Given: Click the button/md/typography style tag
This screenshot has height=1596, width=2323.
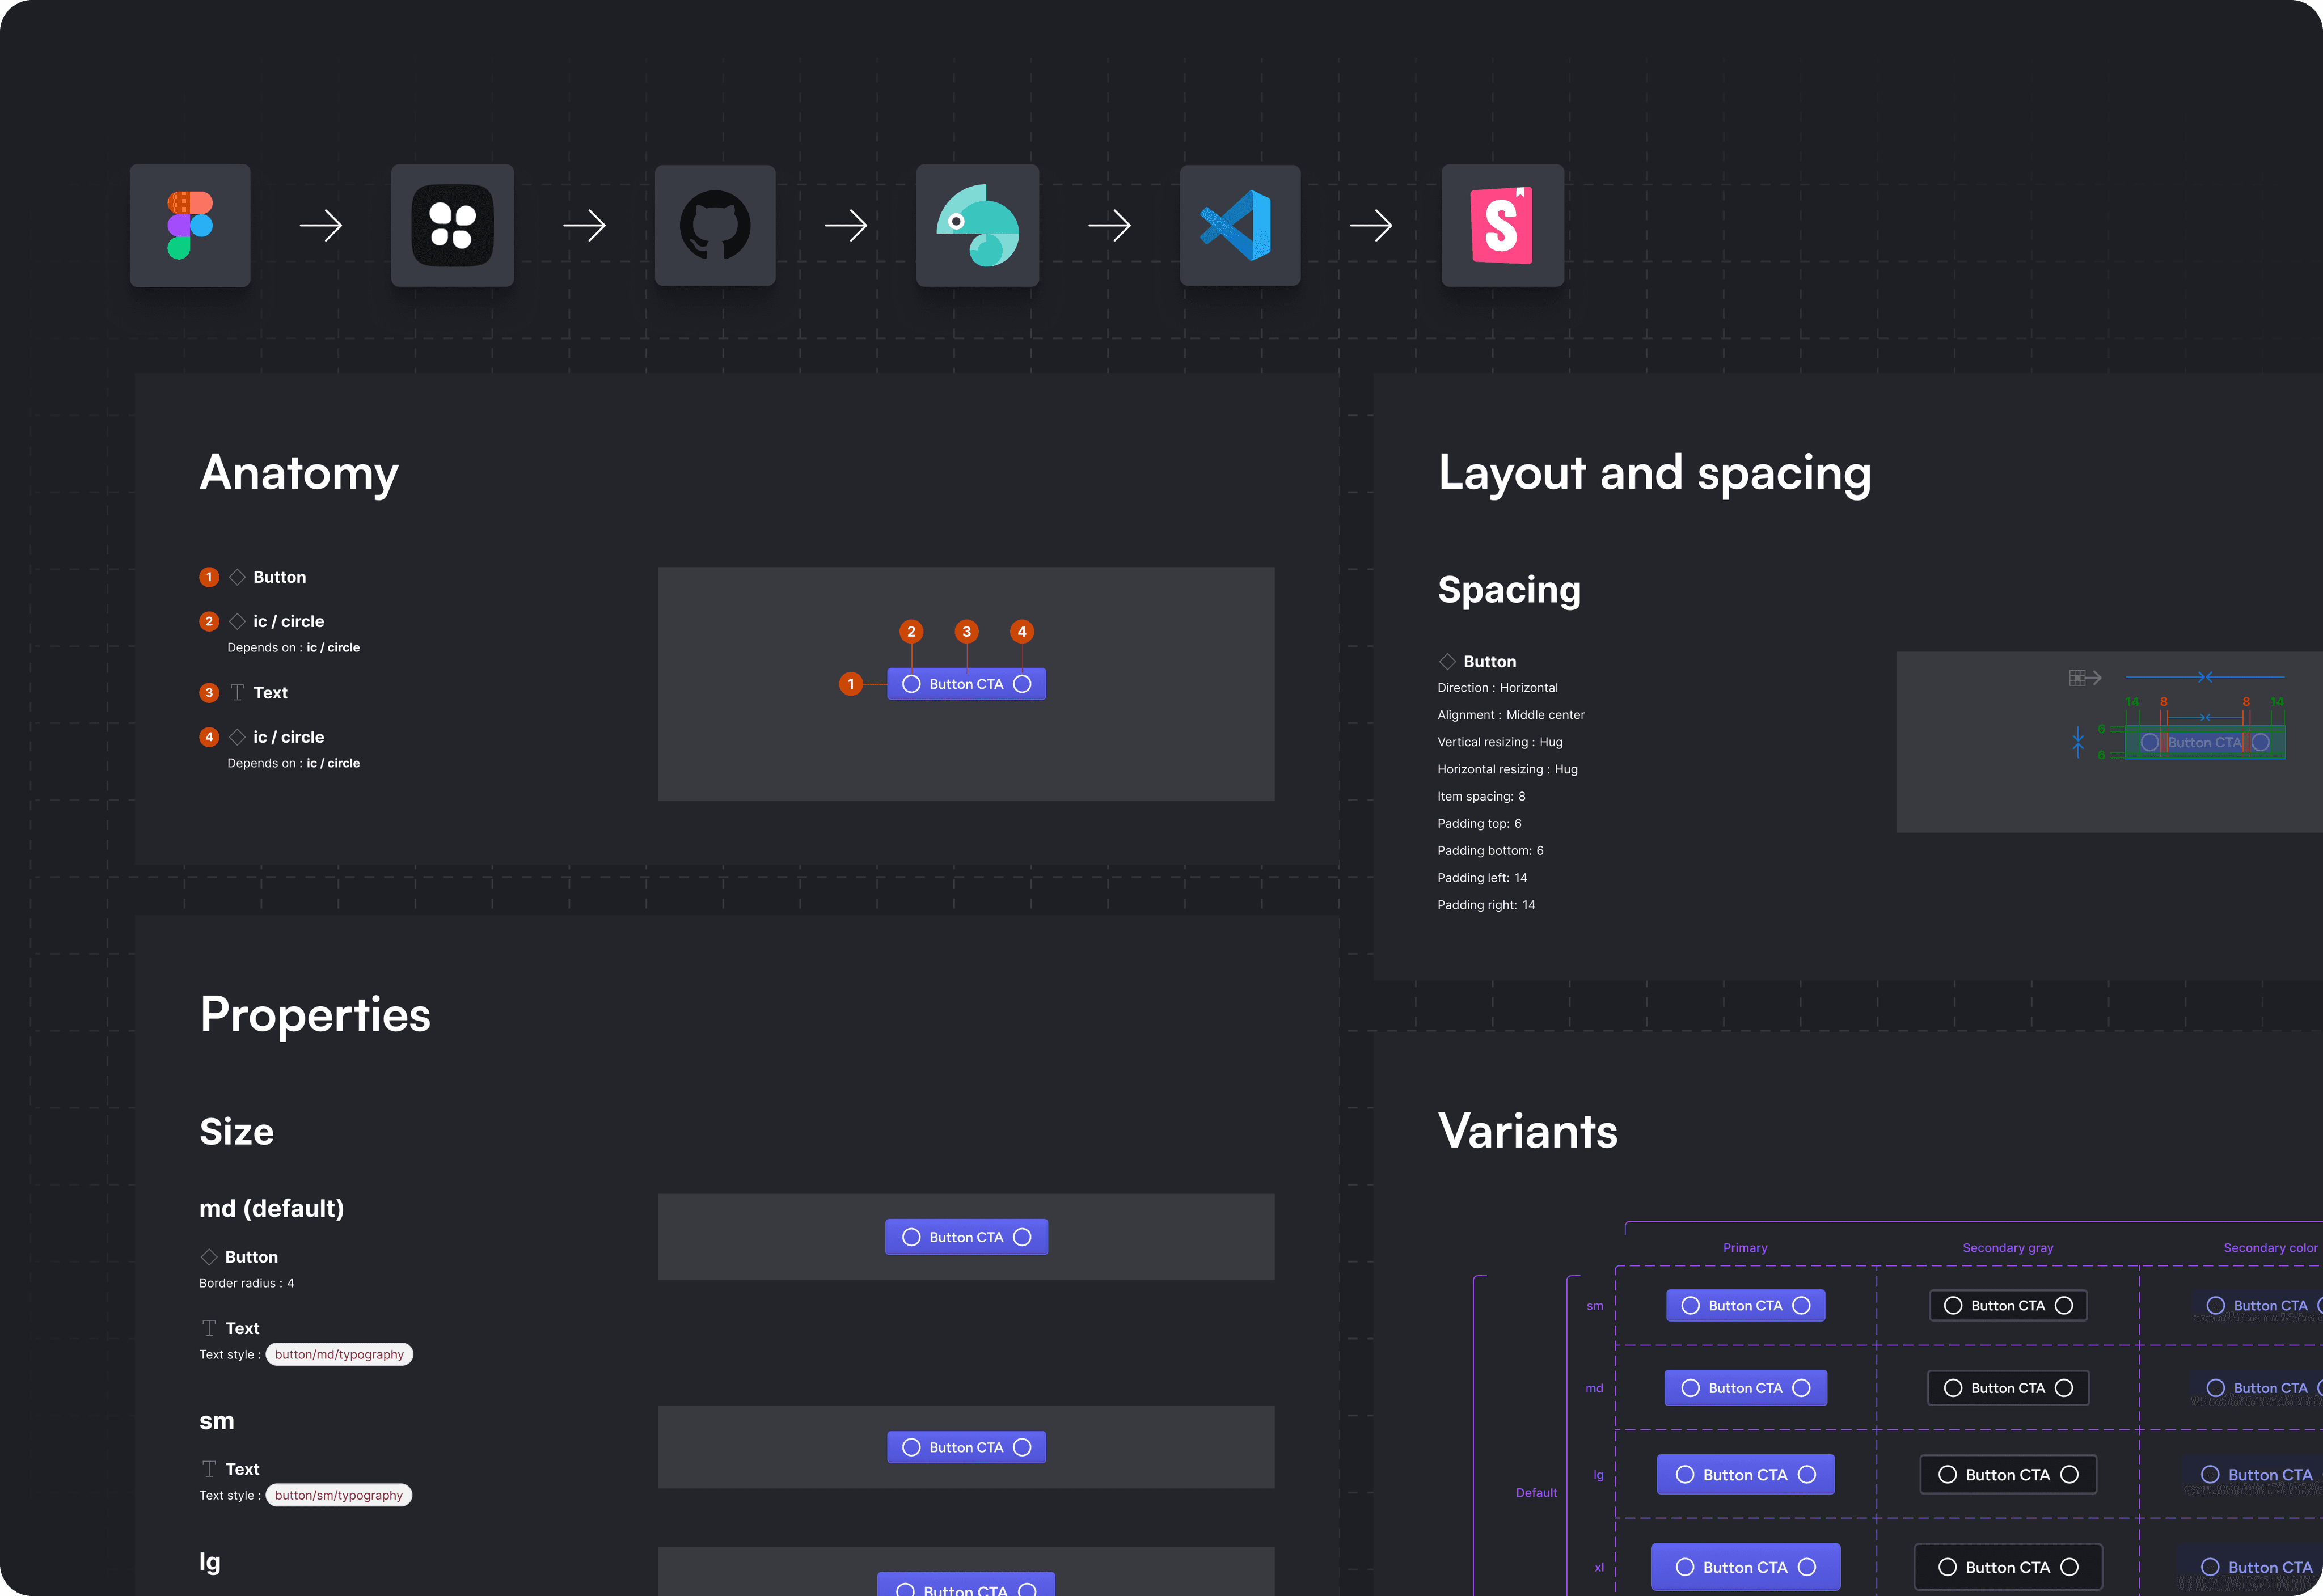Looking at the screenshot, I should click(x=339, y=1354).
